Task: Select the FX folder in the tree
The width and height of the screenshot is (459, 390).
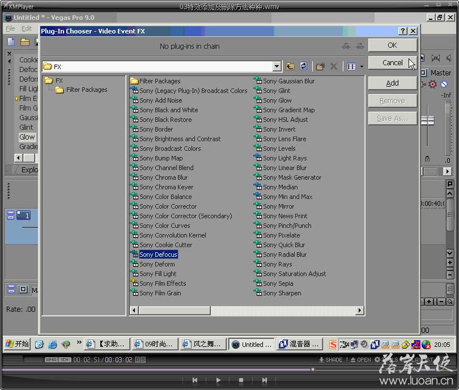Action: [59, 80]
